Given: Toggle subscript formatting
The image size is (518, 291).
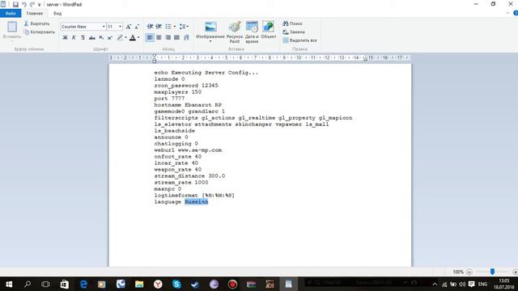Looking at the screenshot, I should (101, 38).
